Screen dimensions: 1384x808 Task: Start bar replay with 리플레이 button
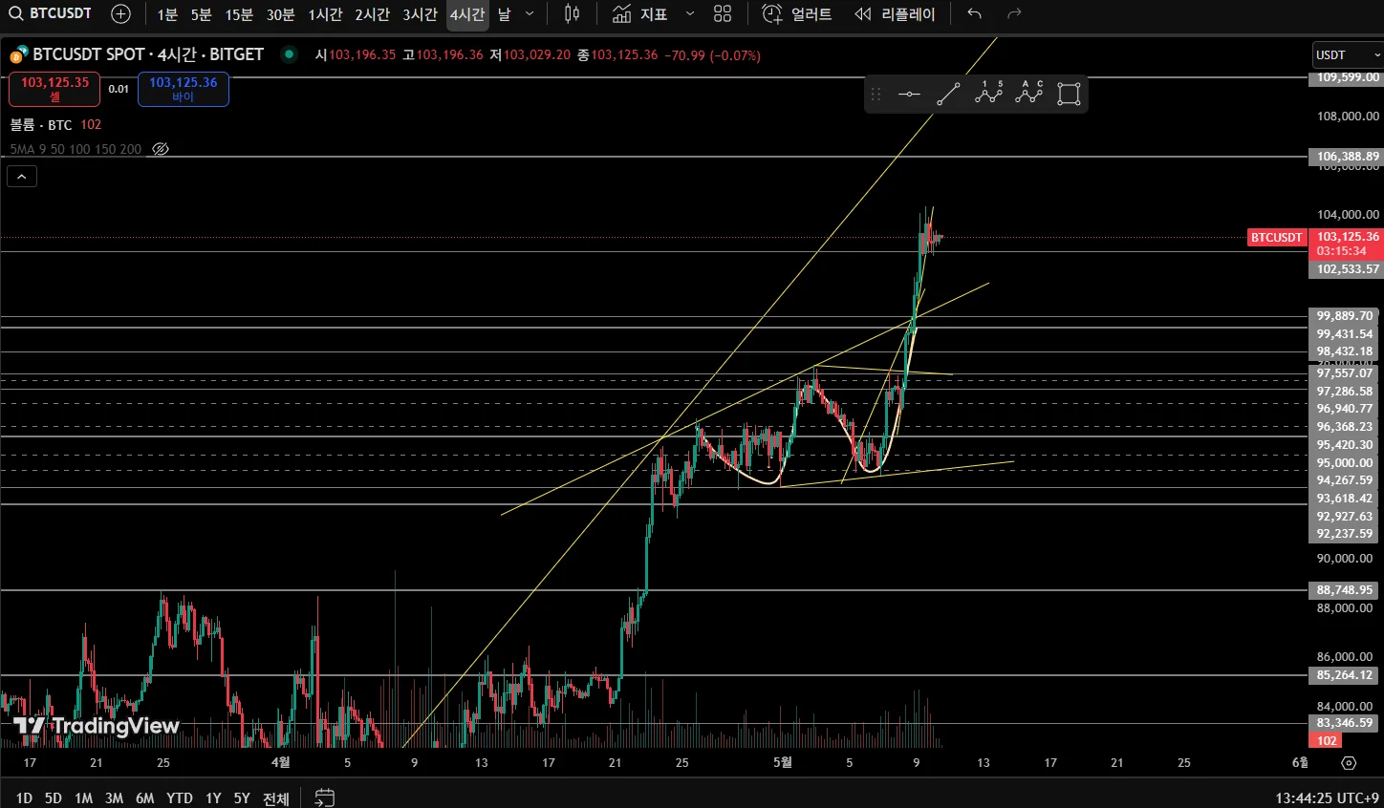tap(895, 14)
